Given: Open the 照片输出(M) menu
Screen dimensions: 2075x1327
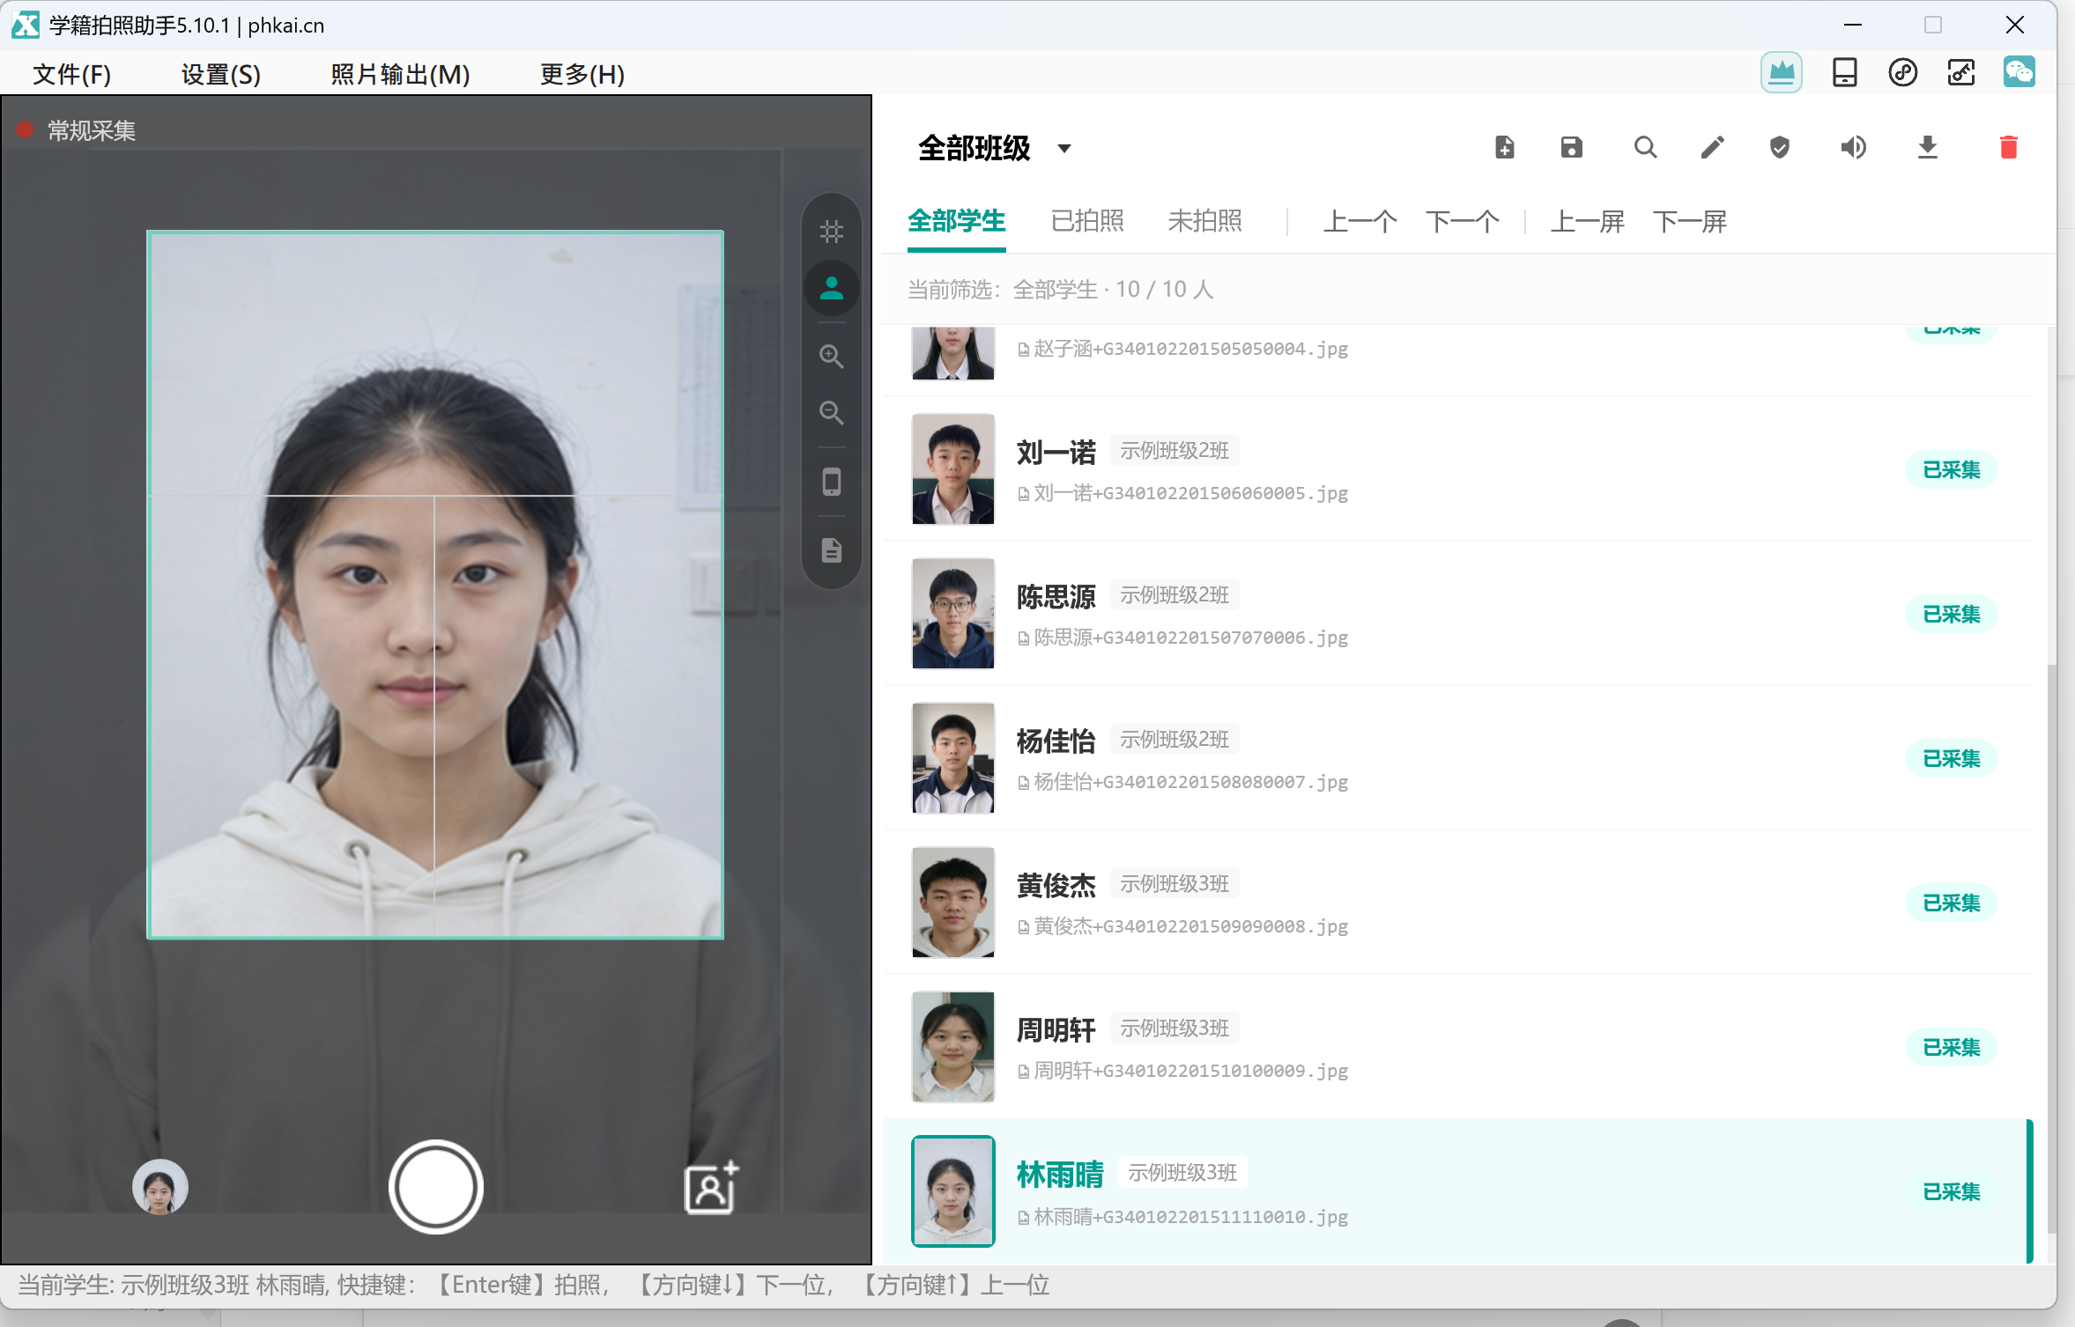Looking at the screenshot, I should coord(401,74).
